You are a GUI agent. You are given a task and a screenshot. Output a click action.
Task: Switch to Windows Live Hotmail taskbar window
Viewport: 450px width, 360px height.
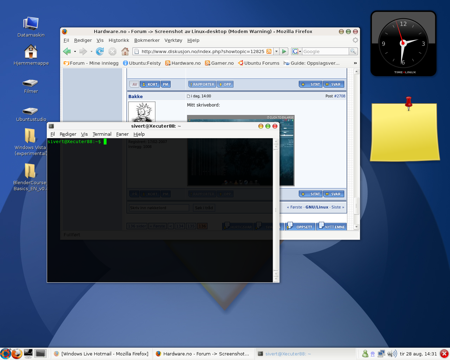101,354
